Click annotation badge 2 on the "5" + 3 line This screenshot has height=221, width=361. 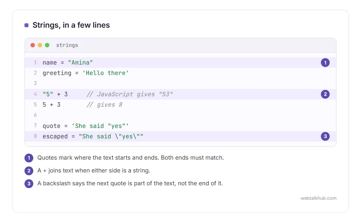[325, 94]
